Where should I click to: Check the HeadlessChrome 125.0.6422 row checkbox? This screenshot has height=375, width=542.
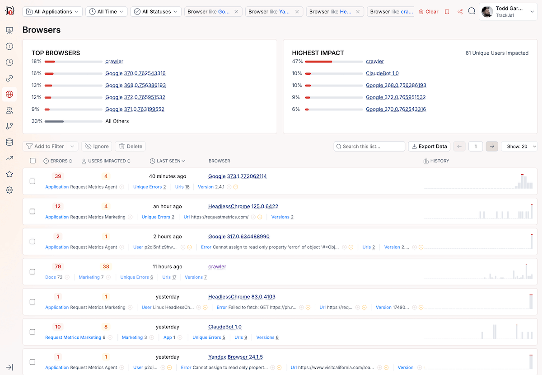[x=33, y=211]
